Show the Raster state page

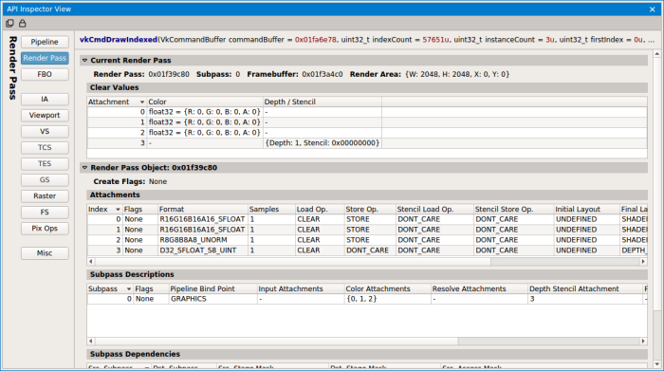coord(45,195)
